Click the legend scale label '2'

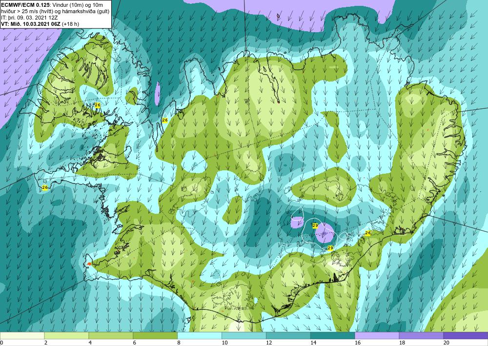(x=46, y=343)
